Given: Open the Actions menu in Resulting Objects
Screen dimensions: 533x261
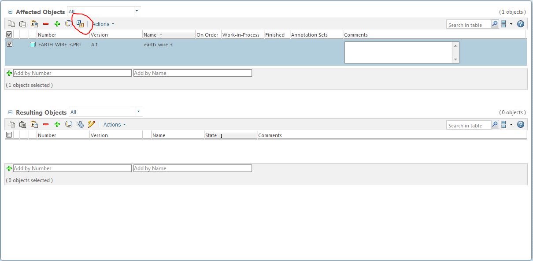Looking at the screenshot, I should tap(115, 125).
